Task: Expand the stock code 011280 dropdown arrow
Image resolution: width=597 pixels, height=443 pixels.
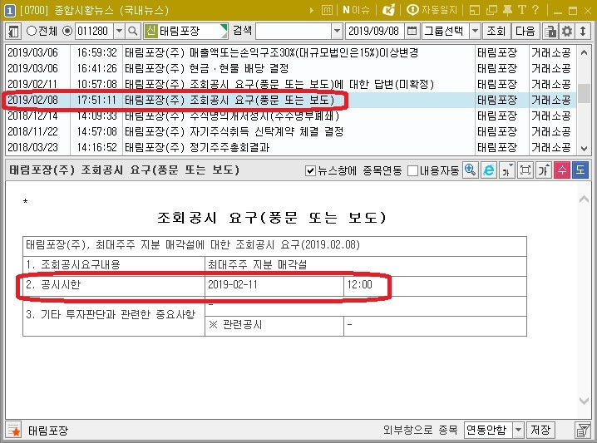Action: click(119, 31)
